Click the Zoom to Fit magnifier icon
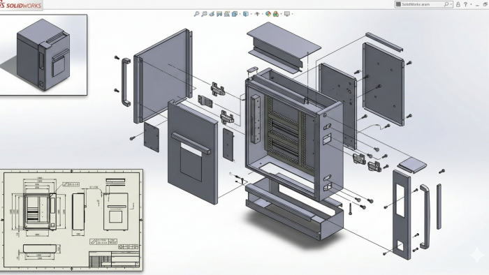489x275 pixels. (196, 14)
